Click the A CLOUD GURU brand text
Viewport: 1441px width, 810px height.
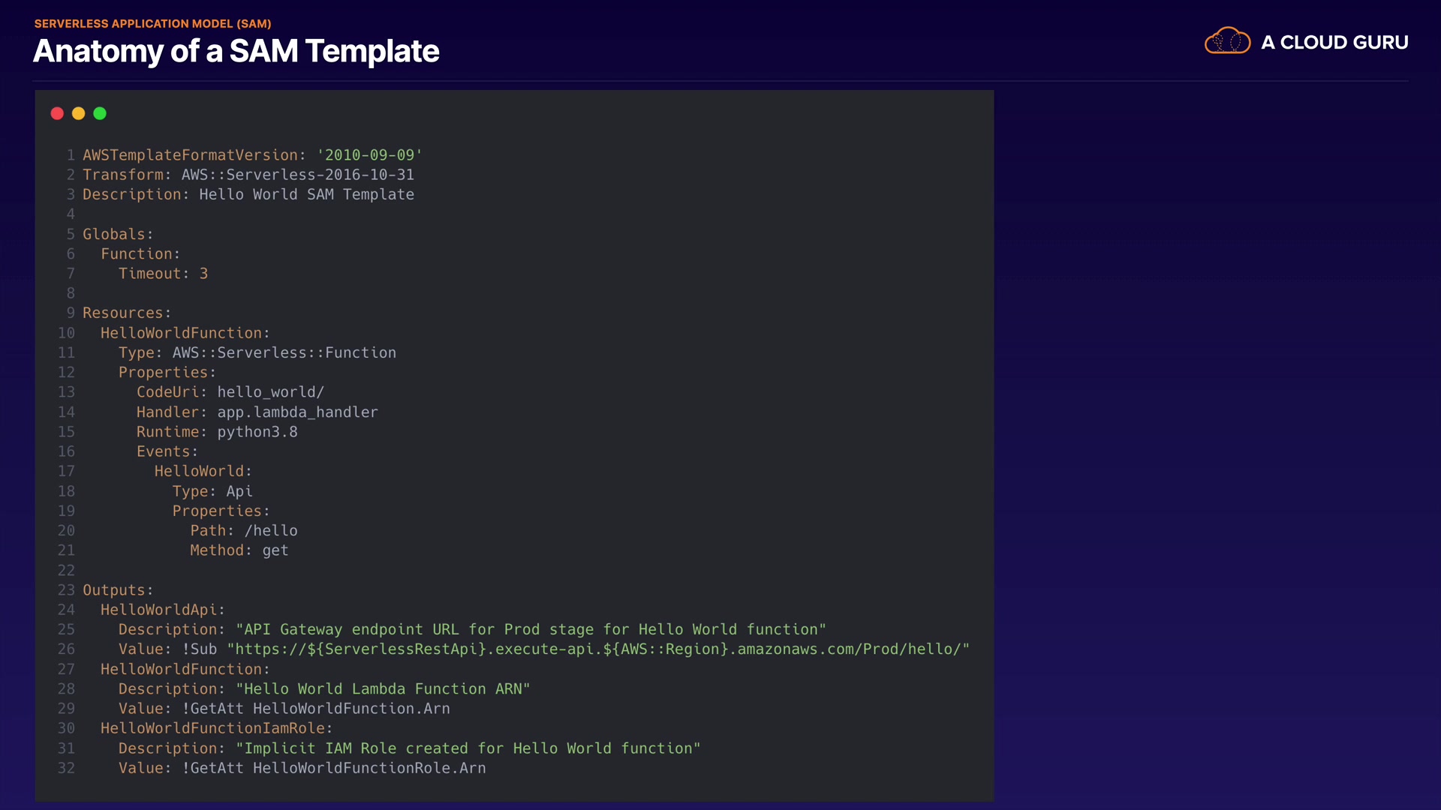point(1334,43)
